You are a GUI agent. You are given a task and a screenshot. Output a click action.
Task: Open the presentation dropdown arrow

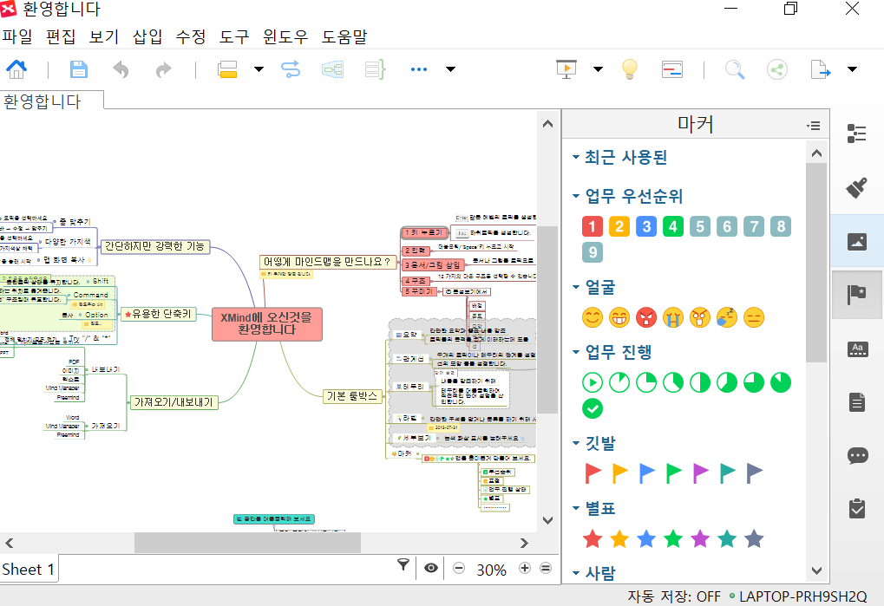click(x=599, y=69)
